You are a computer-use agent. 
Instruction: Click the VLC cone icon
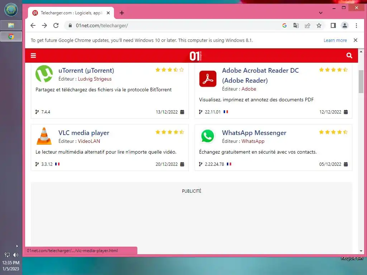pyautogui.click(x=44, y=136)
